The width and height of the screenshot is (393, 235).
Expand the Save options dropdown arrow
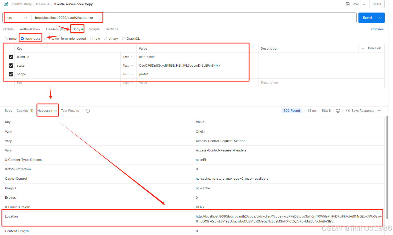click(x=364, y=4)
